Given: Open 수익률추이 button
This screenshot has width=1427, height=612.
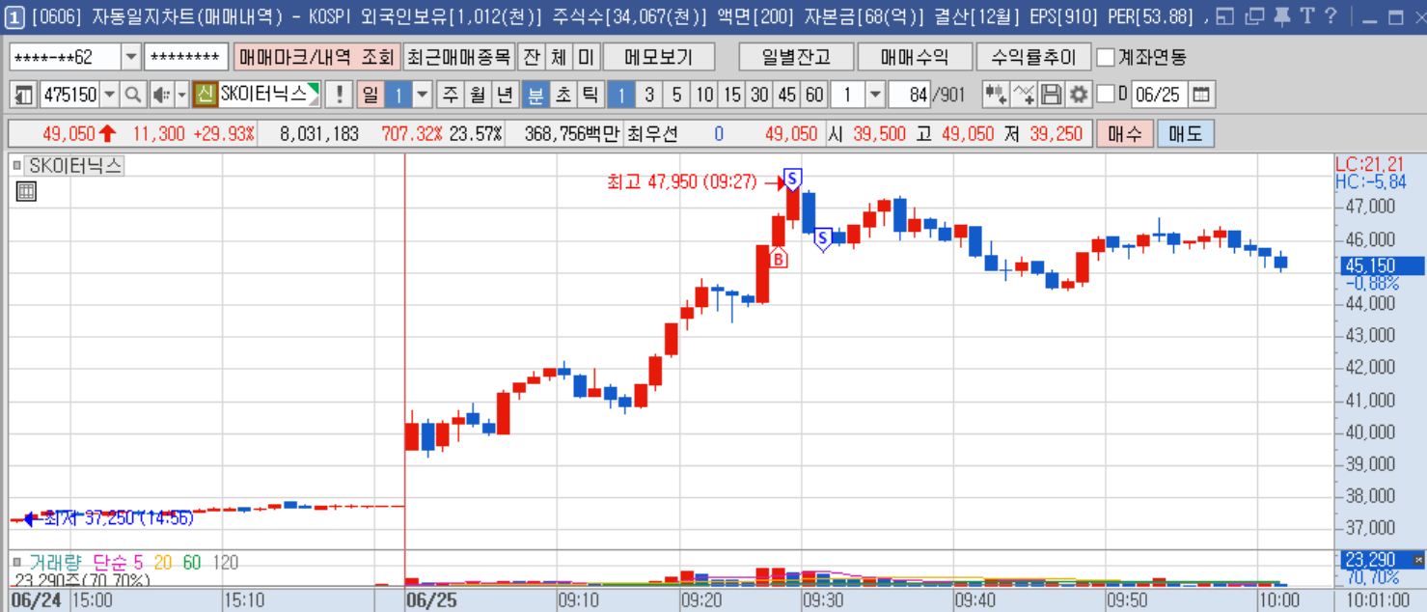Looking at the screenshot, I should (x=1032, y=57).
